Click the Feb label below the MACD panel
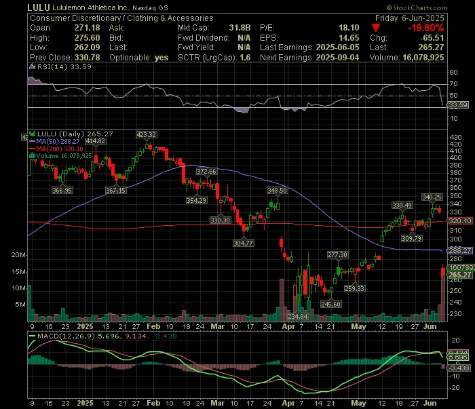475x409 pixels. click(x=153, y=404)
